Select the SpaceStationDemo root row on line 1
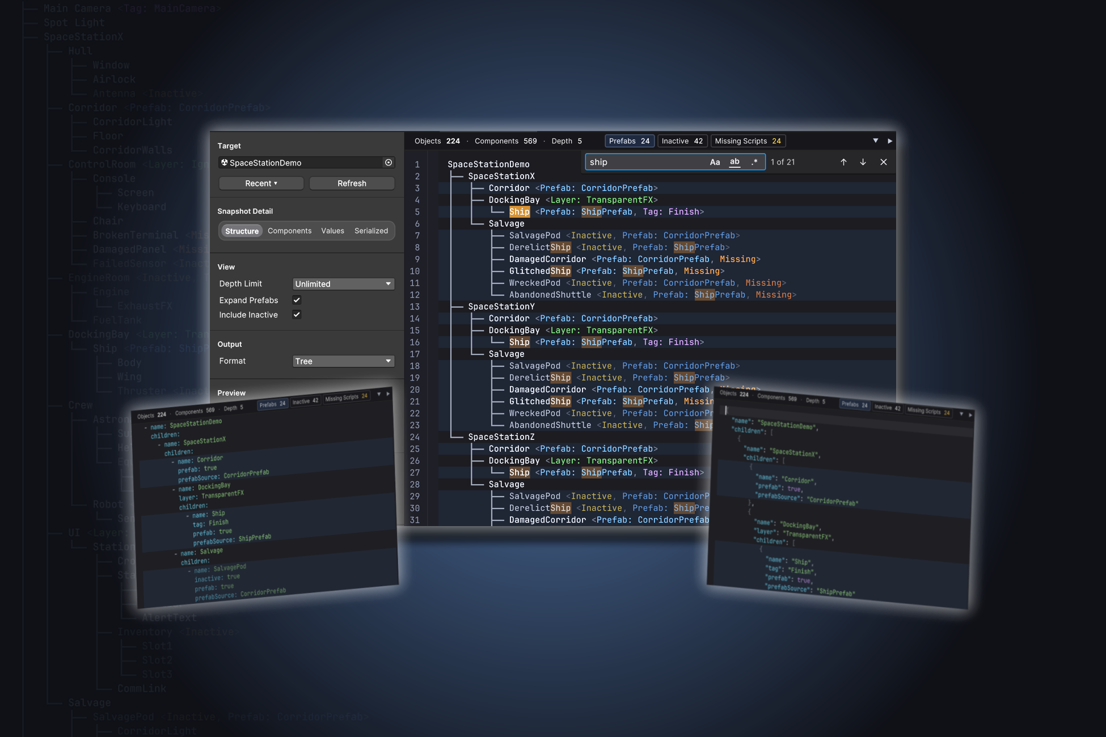The height and width of the screenshot is (737, 1106). click(488, 164)
